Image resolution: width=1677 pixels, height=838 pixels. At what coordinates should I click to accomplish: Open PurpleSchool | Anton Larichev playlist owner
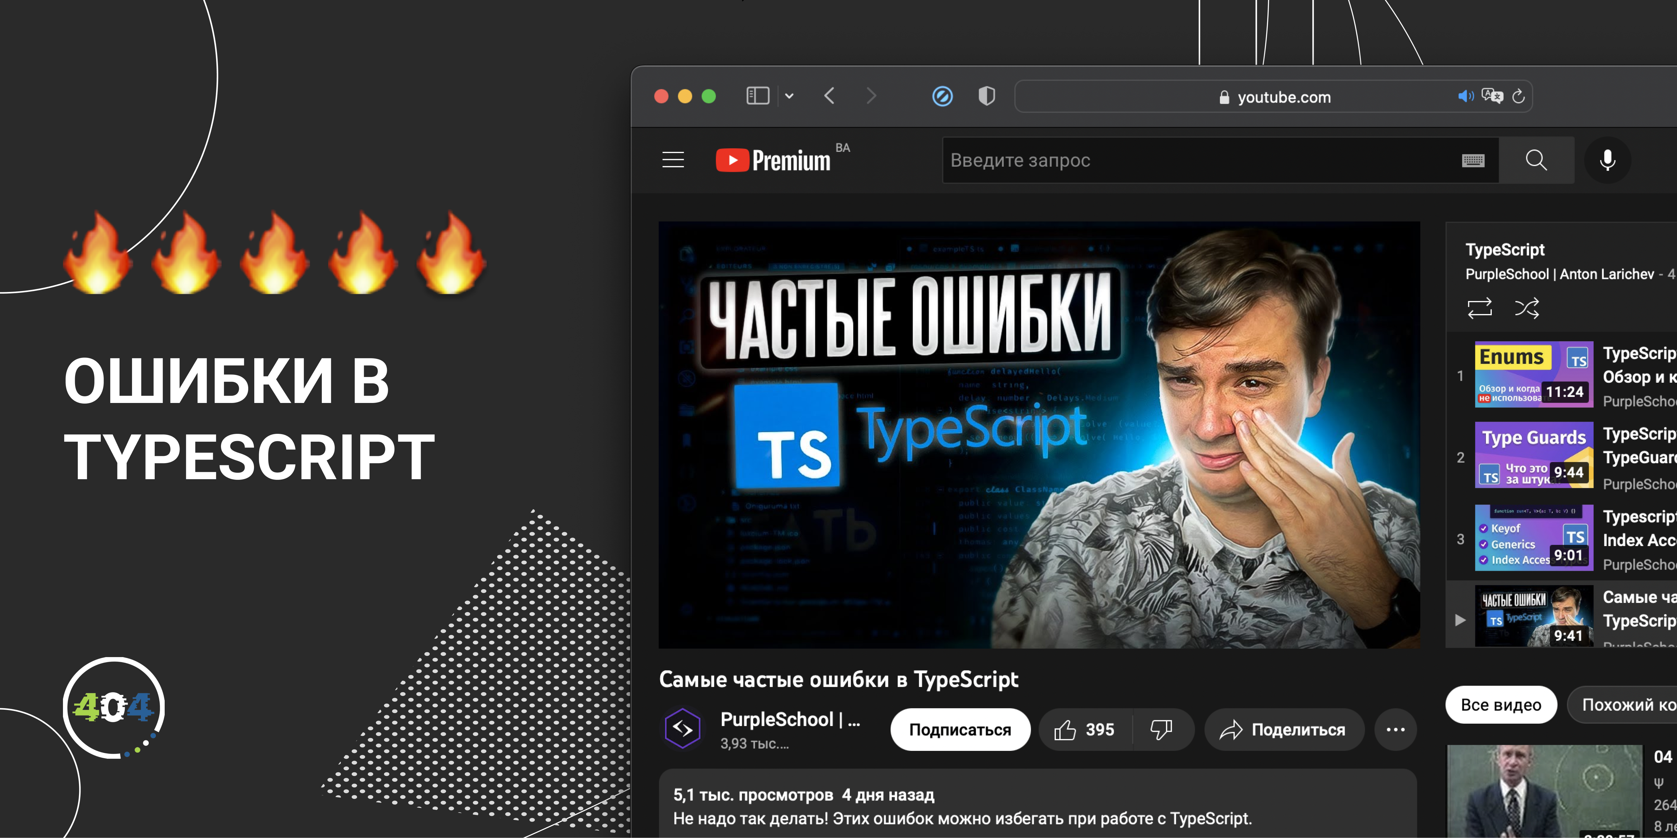[x=1559, y=275]
